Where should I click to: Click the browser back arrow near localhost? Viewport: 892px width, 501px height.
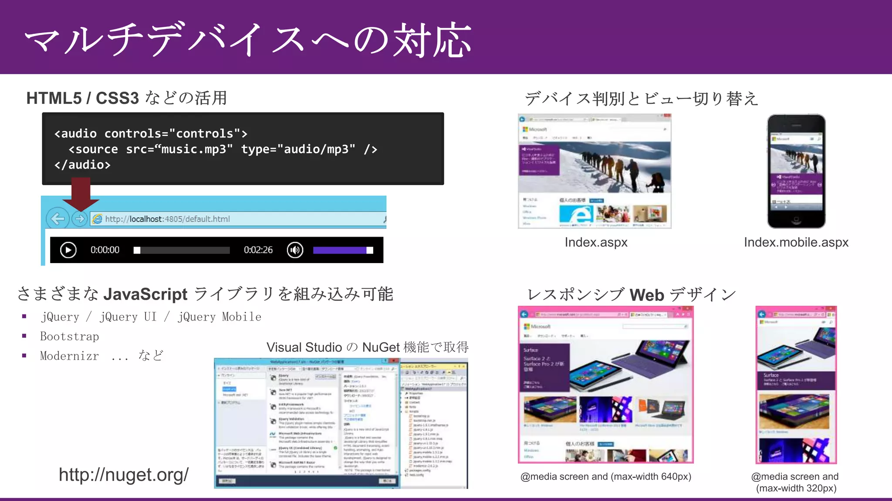57,219
